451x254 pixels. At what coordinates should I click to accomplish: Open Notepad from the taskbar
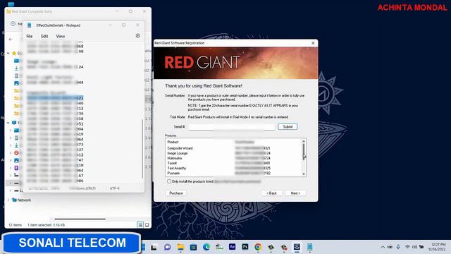tap(310, 247)
